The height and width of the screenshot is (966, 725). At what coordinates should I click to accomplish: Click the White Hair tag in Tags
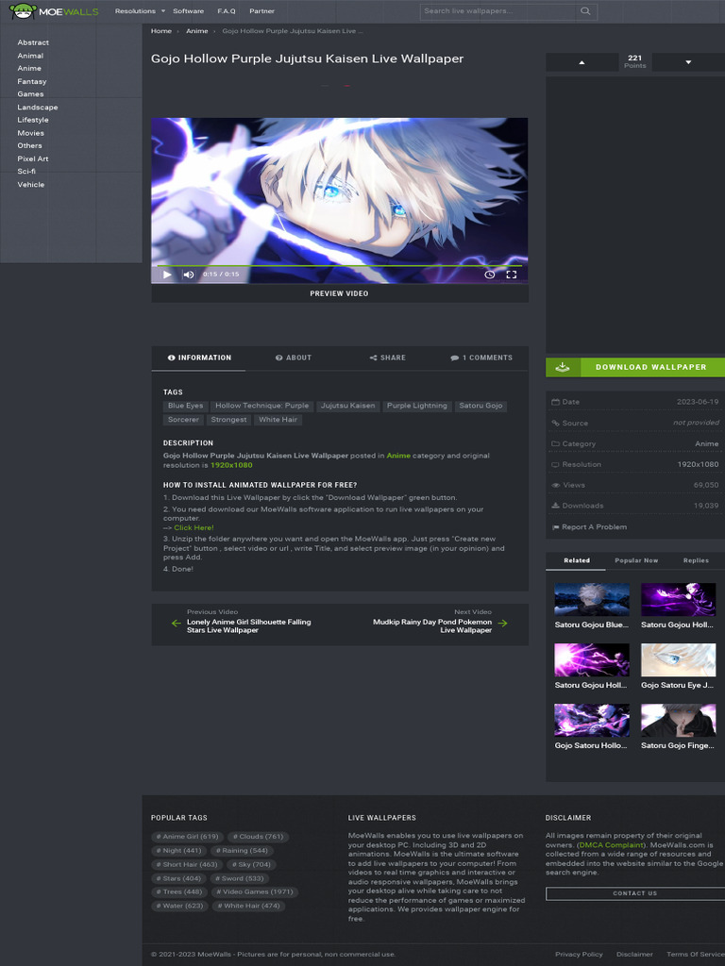[x=278, y=420]
